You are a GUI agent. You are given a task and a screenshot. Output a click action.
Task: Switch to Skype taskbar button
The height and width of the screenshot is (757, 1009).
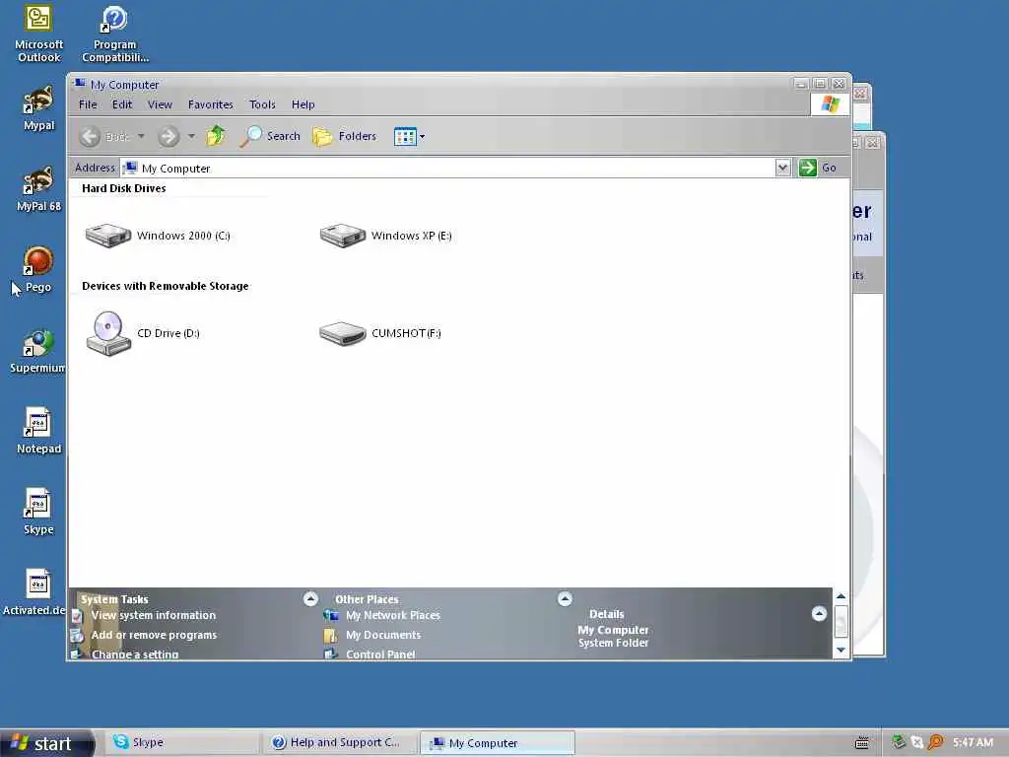[x=183, y=742]
